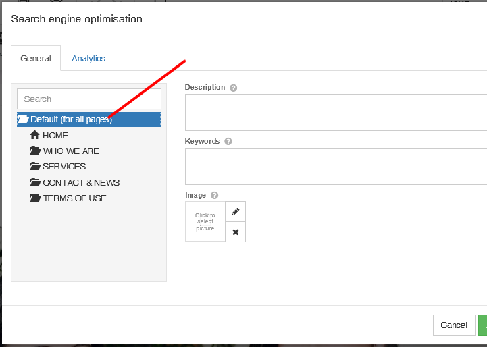Open the General tab

tap(36, 58)
